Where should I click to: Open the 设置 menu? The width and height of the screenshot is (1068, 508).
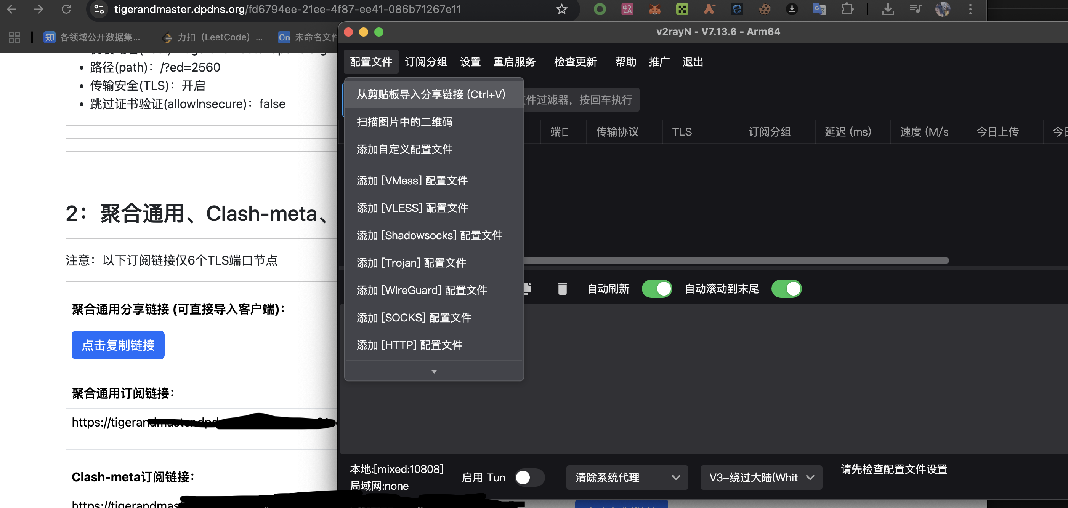point(470,62)
